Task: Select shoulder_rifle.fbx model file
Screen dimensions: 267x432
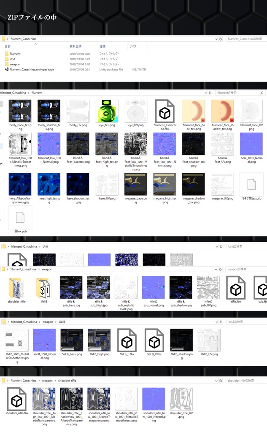Action: pos(16,401)
